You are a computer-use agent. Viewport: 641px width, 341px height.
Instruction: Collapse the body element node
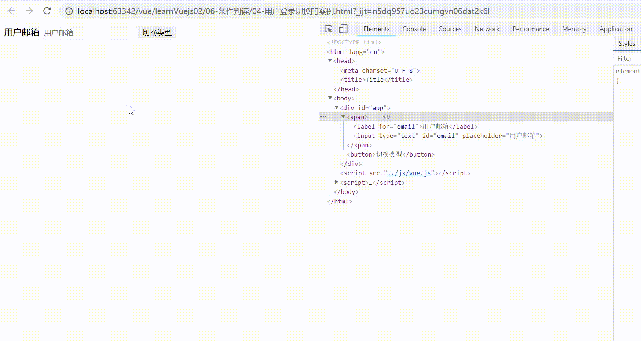coord(330,98)
